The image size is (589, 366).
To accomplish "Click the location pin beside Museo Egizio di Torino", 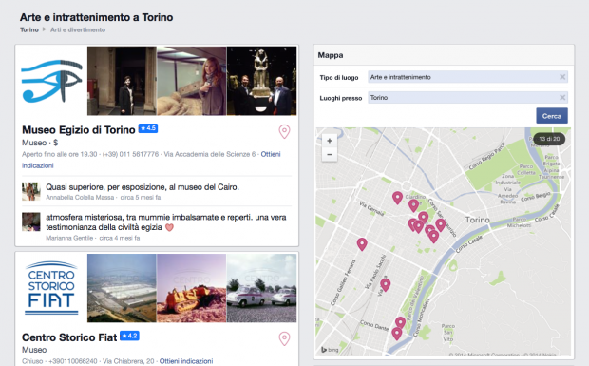I will coord(284,131).
